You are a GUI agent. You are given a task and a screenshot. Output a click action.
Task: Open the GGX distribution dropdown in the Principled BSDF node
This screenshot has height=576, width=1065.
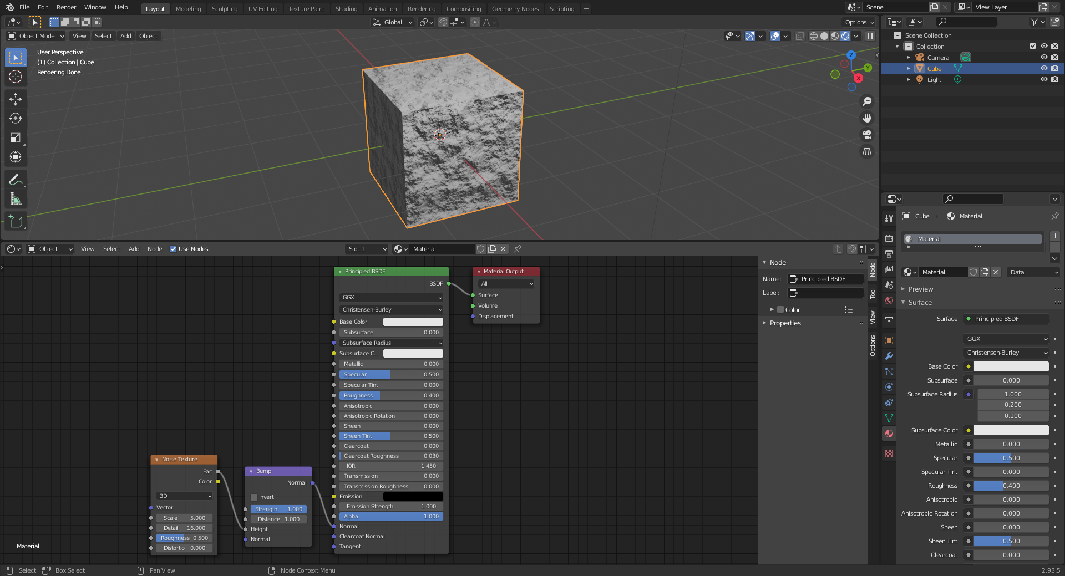point(392,298)
